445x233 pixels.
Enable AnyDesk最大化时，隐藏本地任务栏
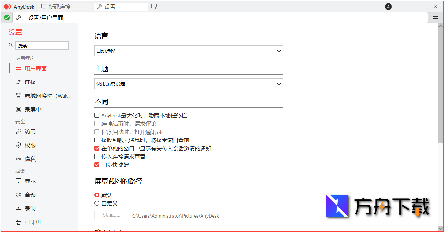(97, 115)
